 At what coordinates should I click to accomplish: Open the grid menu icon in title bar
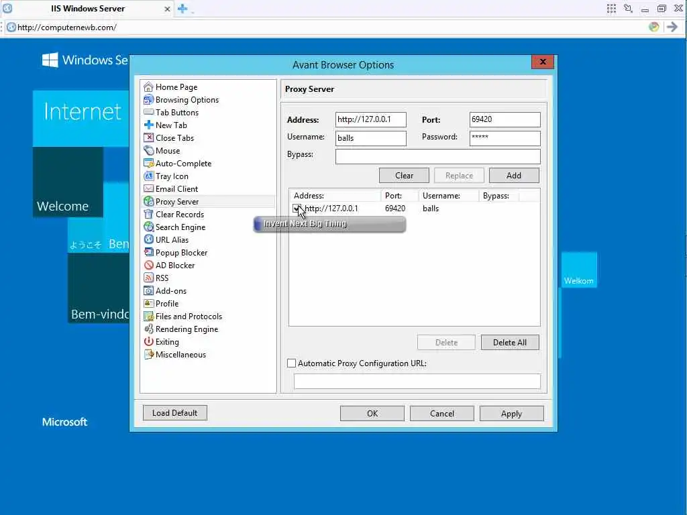611,8
